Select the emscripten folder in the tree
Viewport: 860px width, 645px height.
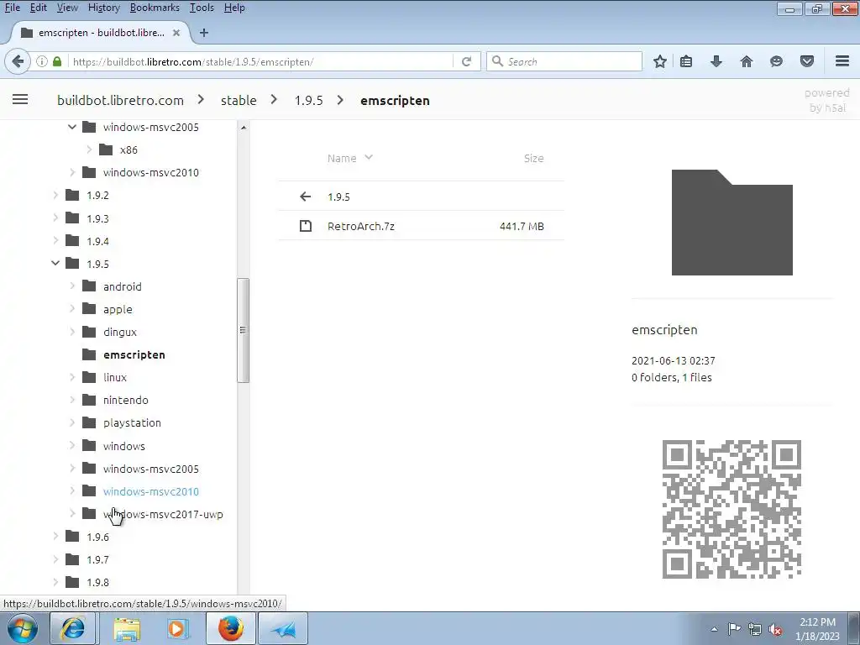click(134, 355)
